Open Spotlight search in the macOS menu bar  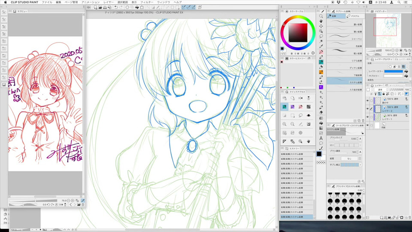click(399, 2)
